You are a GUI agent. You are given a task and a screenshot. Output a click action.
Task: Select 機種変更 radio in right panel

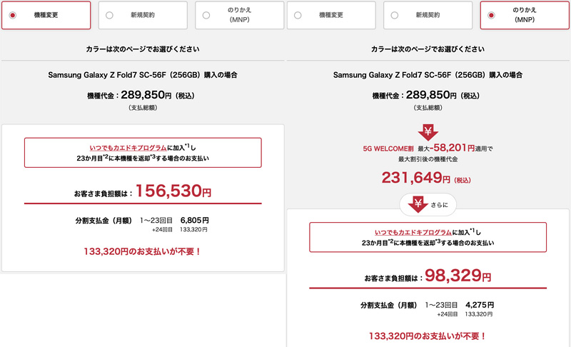click(298, 15)
